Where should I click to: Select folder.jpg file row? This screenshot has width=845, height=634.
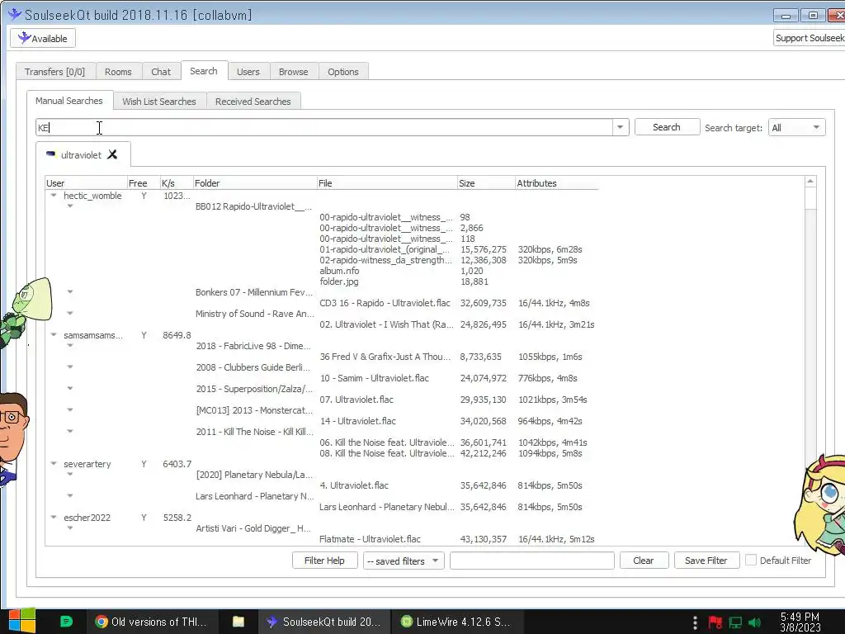click(x=339, y=282)
